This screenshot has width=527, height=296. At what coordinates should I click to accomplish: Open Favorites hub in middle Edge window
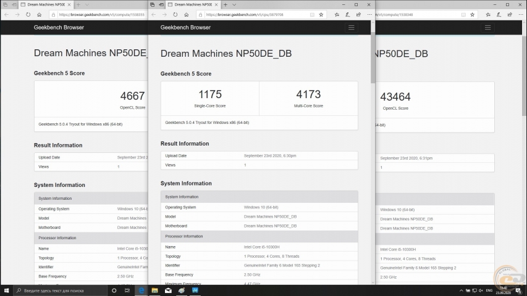coord(337,15)
